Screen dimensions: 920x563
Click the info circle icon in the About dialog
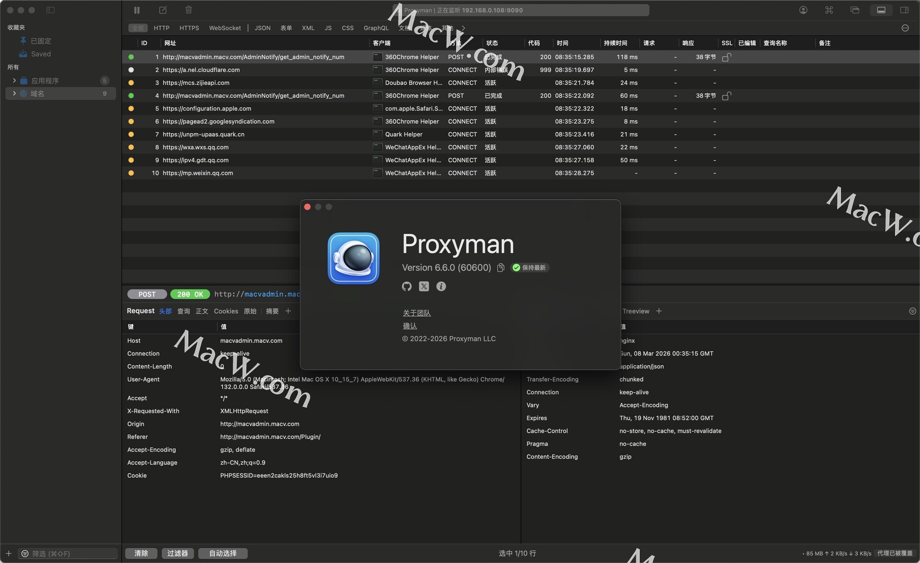click(x=441, y=287)
